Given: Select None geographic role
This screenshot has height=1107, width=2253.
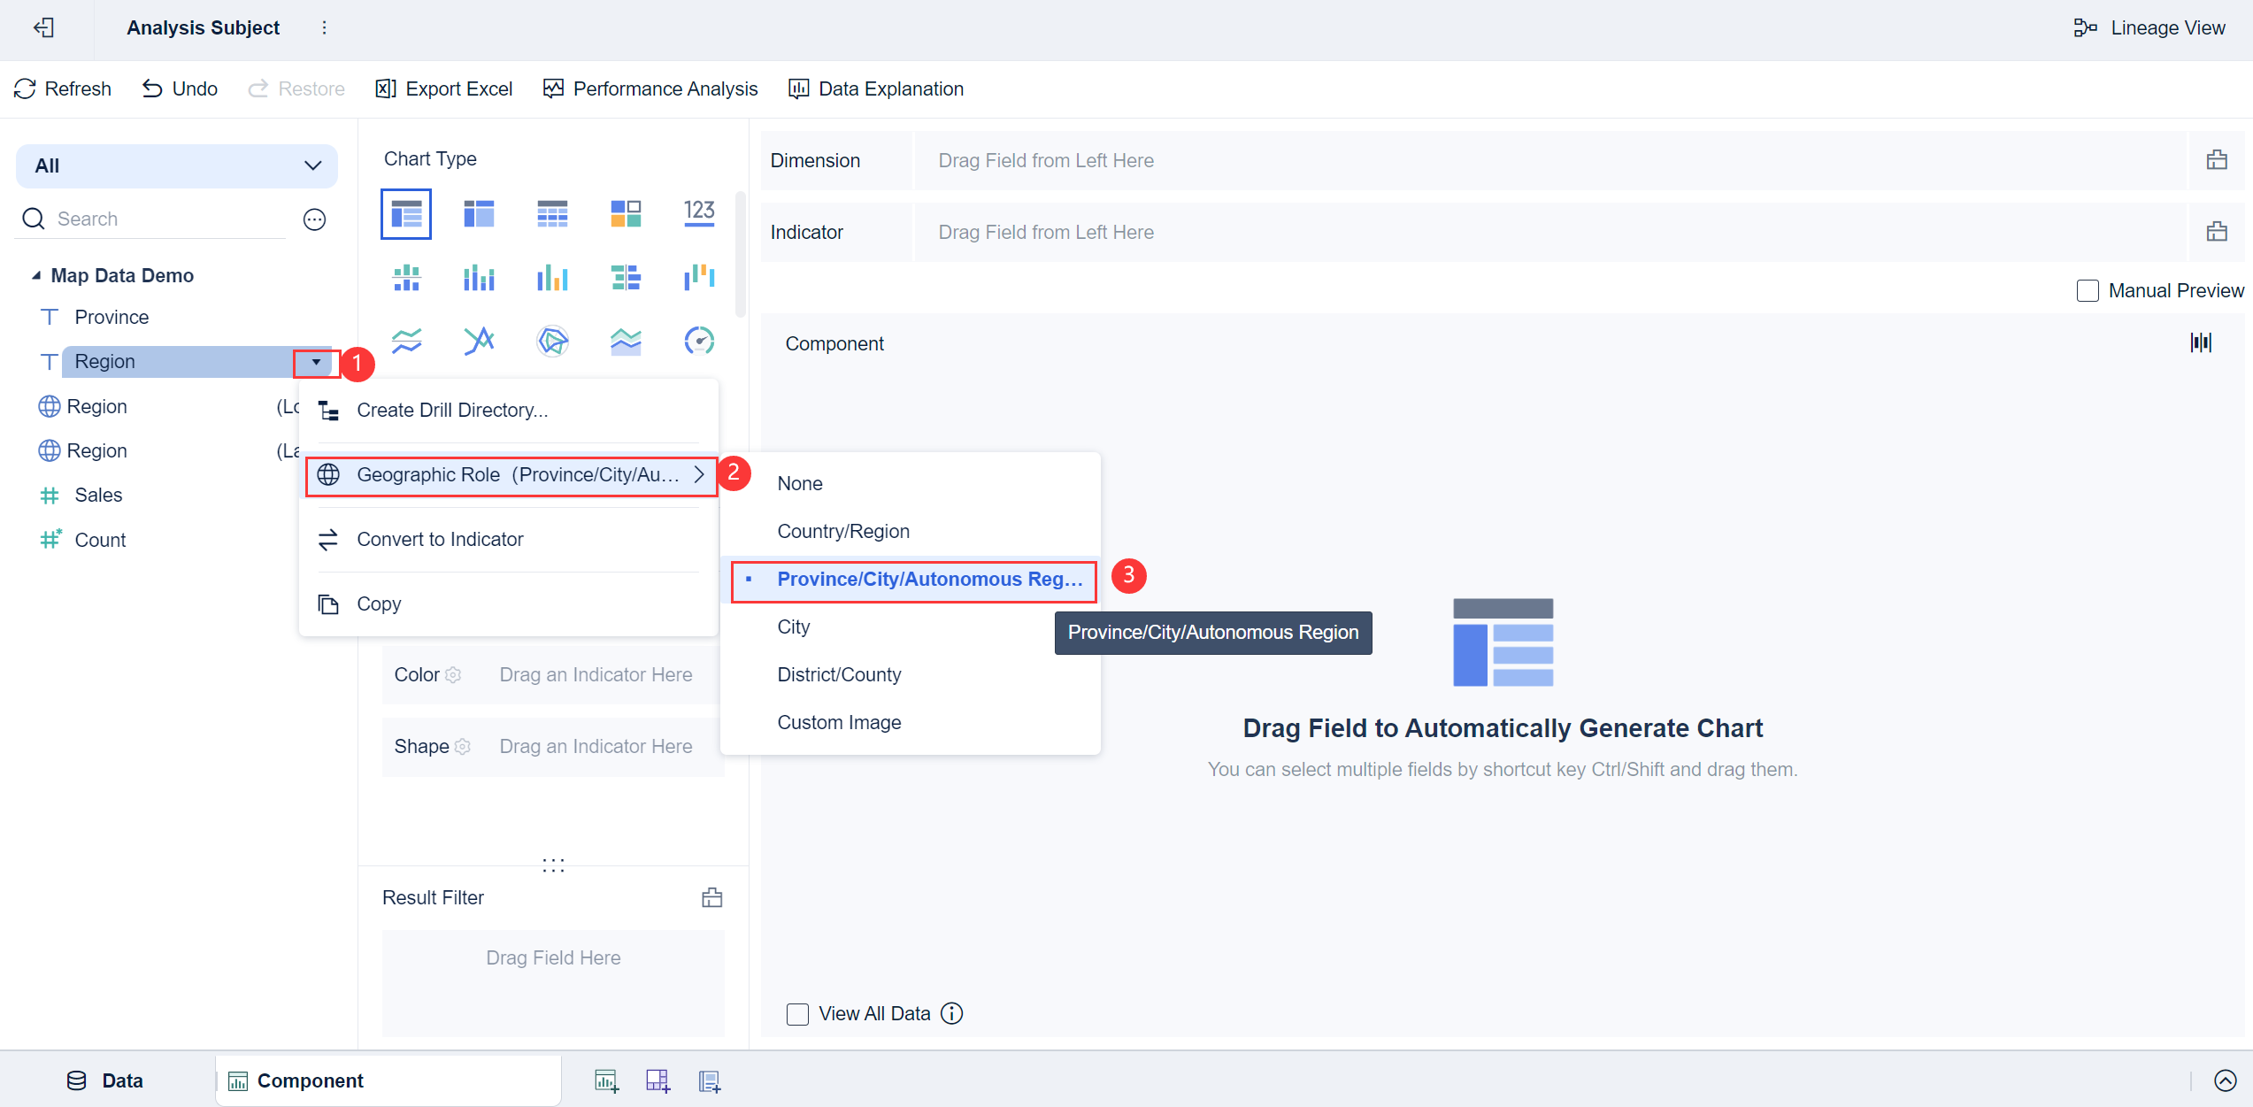Looking at the screenshot, I should [911, 483].
